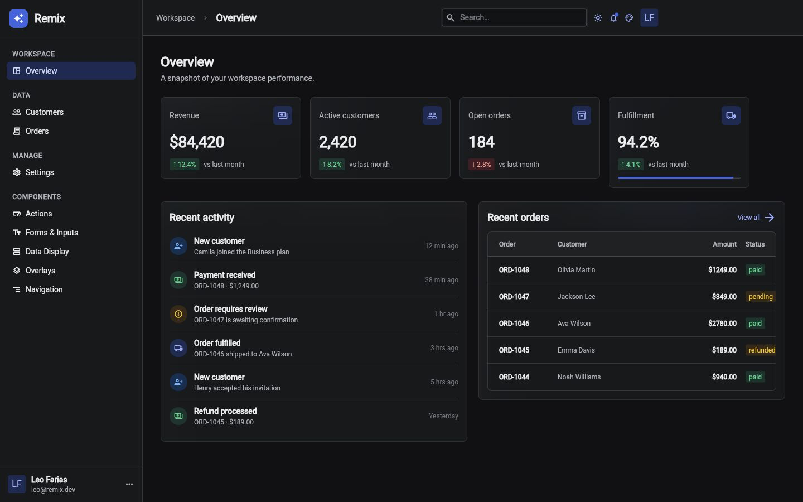Click the Open orders archive icon
This screenshot has height=502, width=803.
[x=582, y=115]
